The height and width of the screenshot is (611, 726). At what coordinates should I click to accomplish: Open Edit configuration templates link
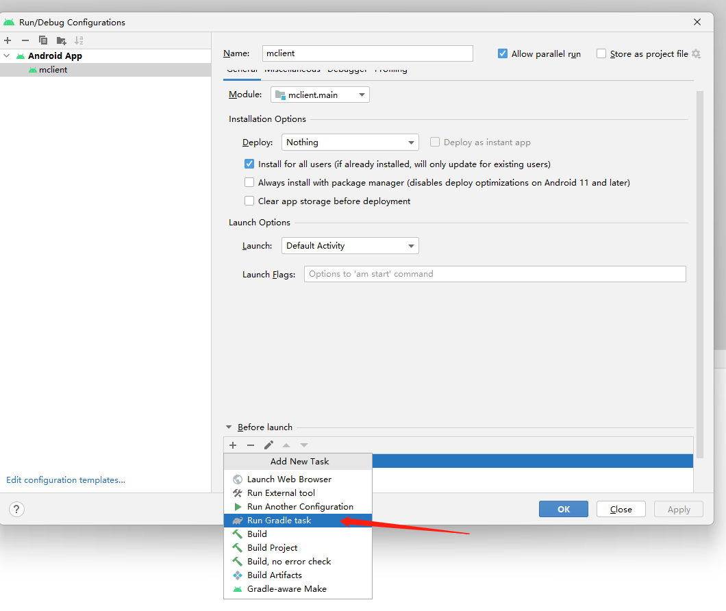click(x=66, y=480)
